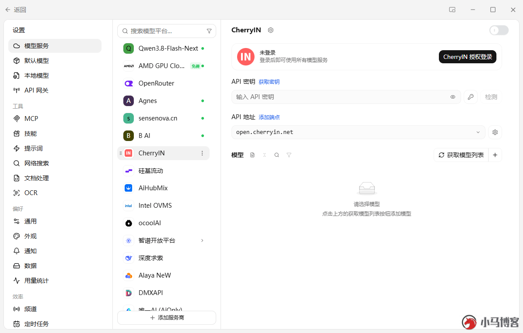This screenshot has height=333, width=523.
Task: Open the 技能 section
Action: tap(55, 134)
